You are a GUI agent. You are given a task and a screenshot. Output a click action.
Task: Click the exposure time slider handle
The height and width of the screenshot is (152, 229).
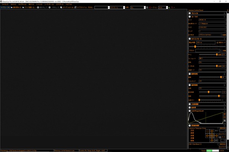[x=195, y=46]
